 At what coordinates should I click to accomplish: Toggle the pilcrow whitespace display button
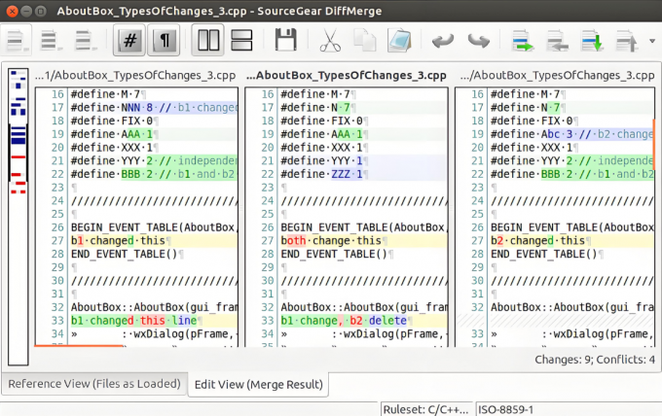coord(165,41)
